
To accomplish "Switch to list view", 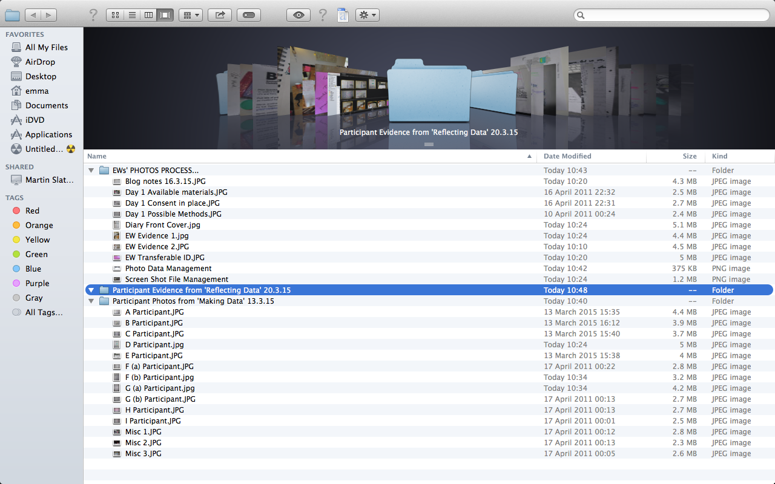I will (x=132, y=15).
